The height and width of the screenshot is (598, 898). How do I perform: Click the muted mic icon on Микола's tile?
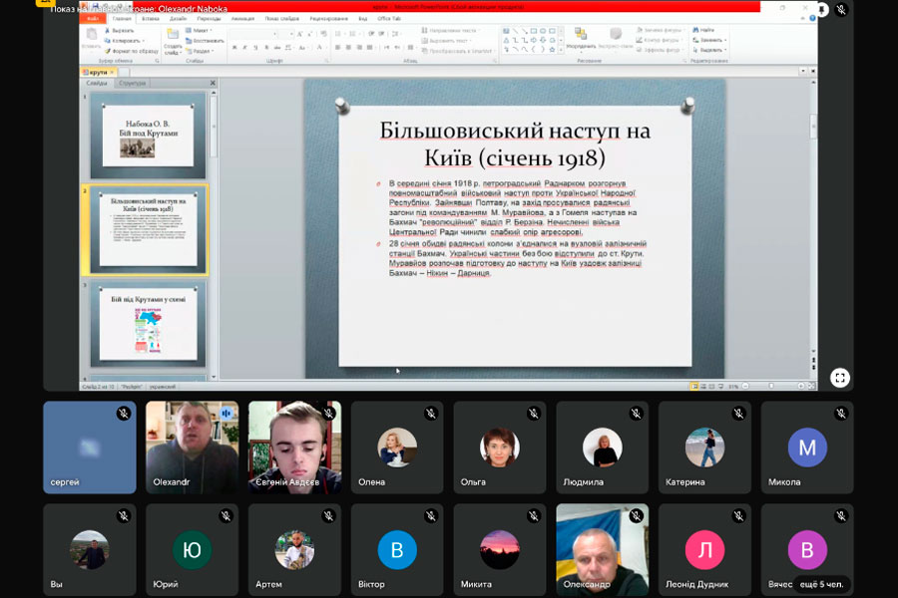coord(841,413)
